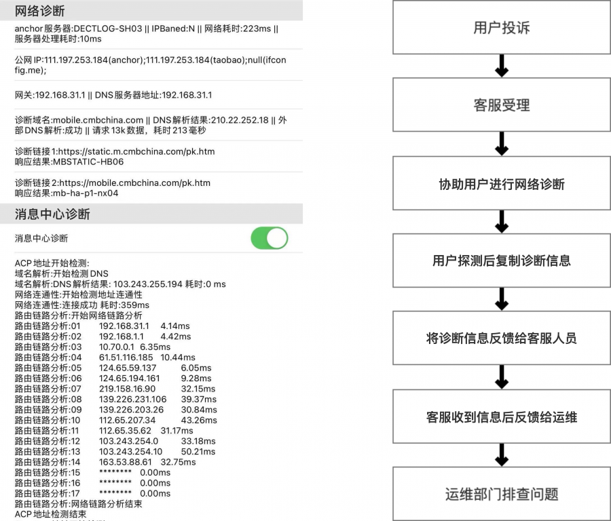This screenshot has width=611, height=521.
Task: Select route hop 07 219.158.16.90
Action: click(x=115, y=389)
